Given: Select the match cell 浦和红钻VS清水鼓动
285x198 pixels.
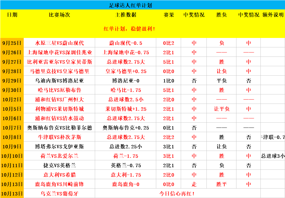Looking at the screenshot, I should tap(59, 118).
